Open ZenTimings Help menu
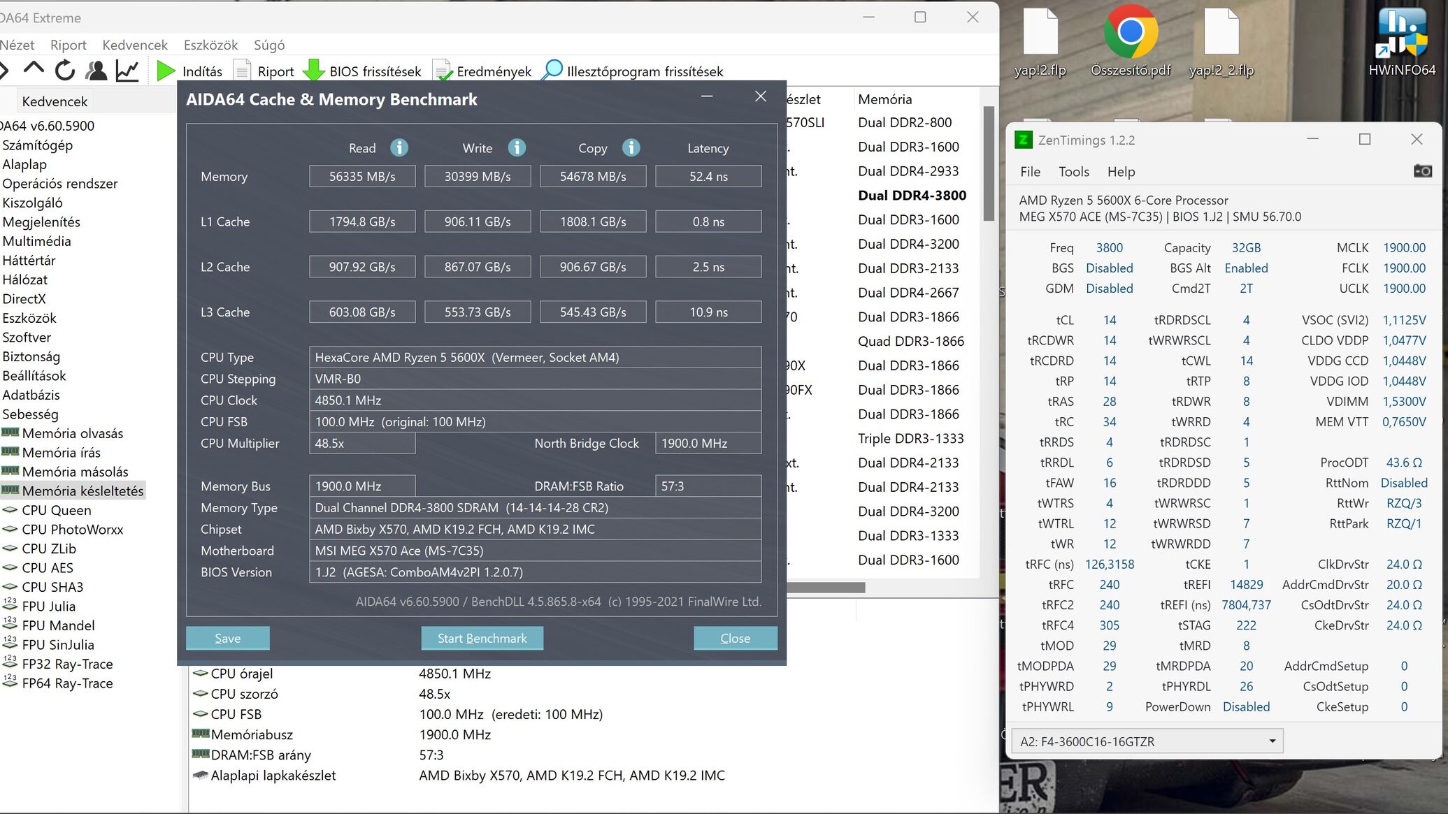 (1121, 172)
